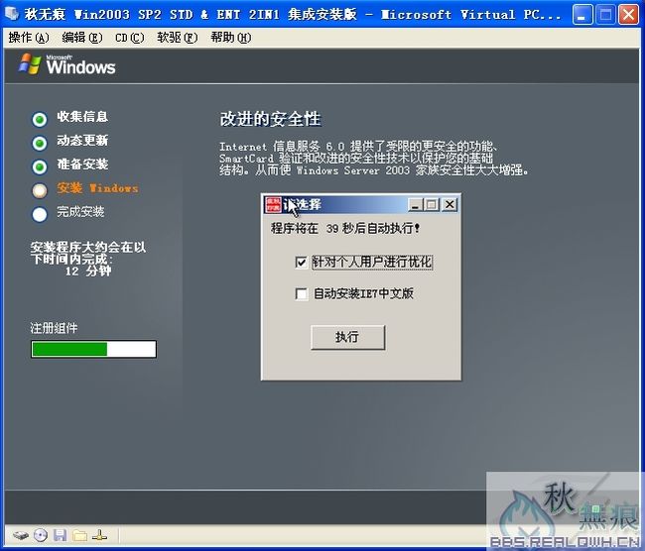Open the CD(C) menu
The height and width of the screenshot is (551, 645).
tap(130, 38)
